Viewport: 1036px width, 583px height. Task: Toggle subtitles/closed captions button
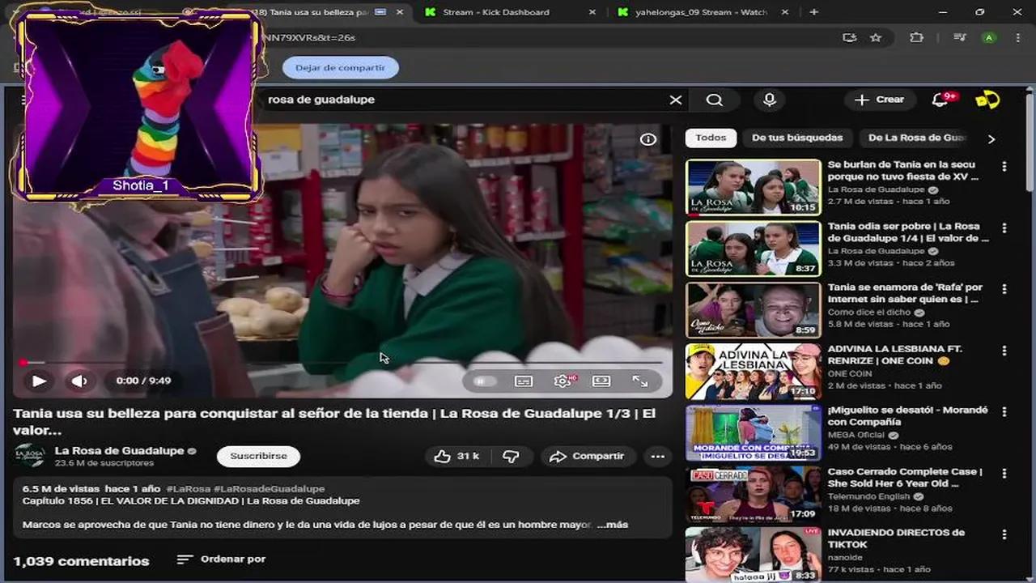[524, 381]
